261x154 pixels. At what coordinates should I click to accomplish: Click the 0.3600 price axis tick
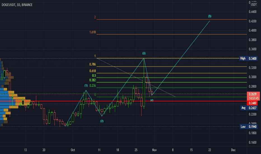(x=253, y=49)
